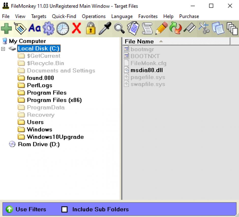239x217 pixels.
Task: Click the padlock encrypt icon
Action: tap(91, 28)
